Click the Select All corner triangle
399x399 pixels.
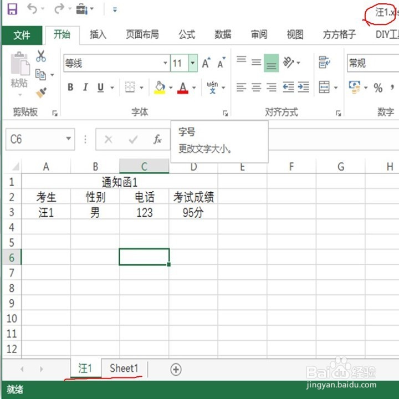(x=16, y=166)
